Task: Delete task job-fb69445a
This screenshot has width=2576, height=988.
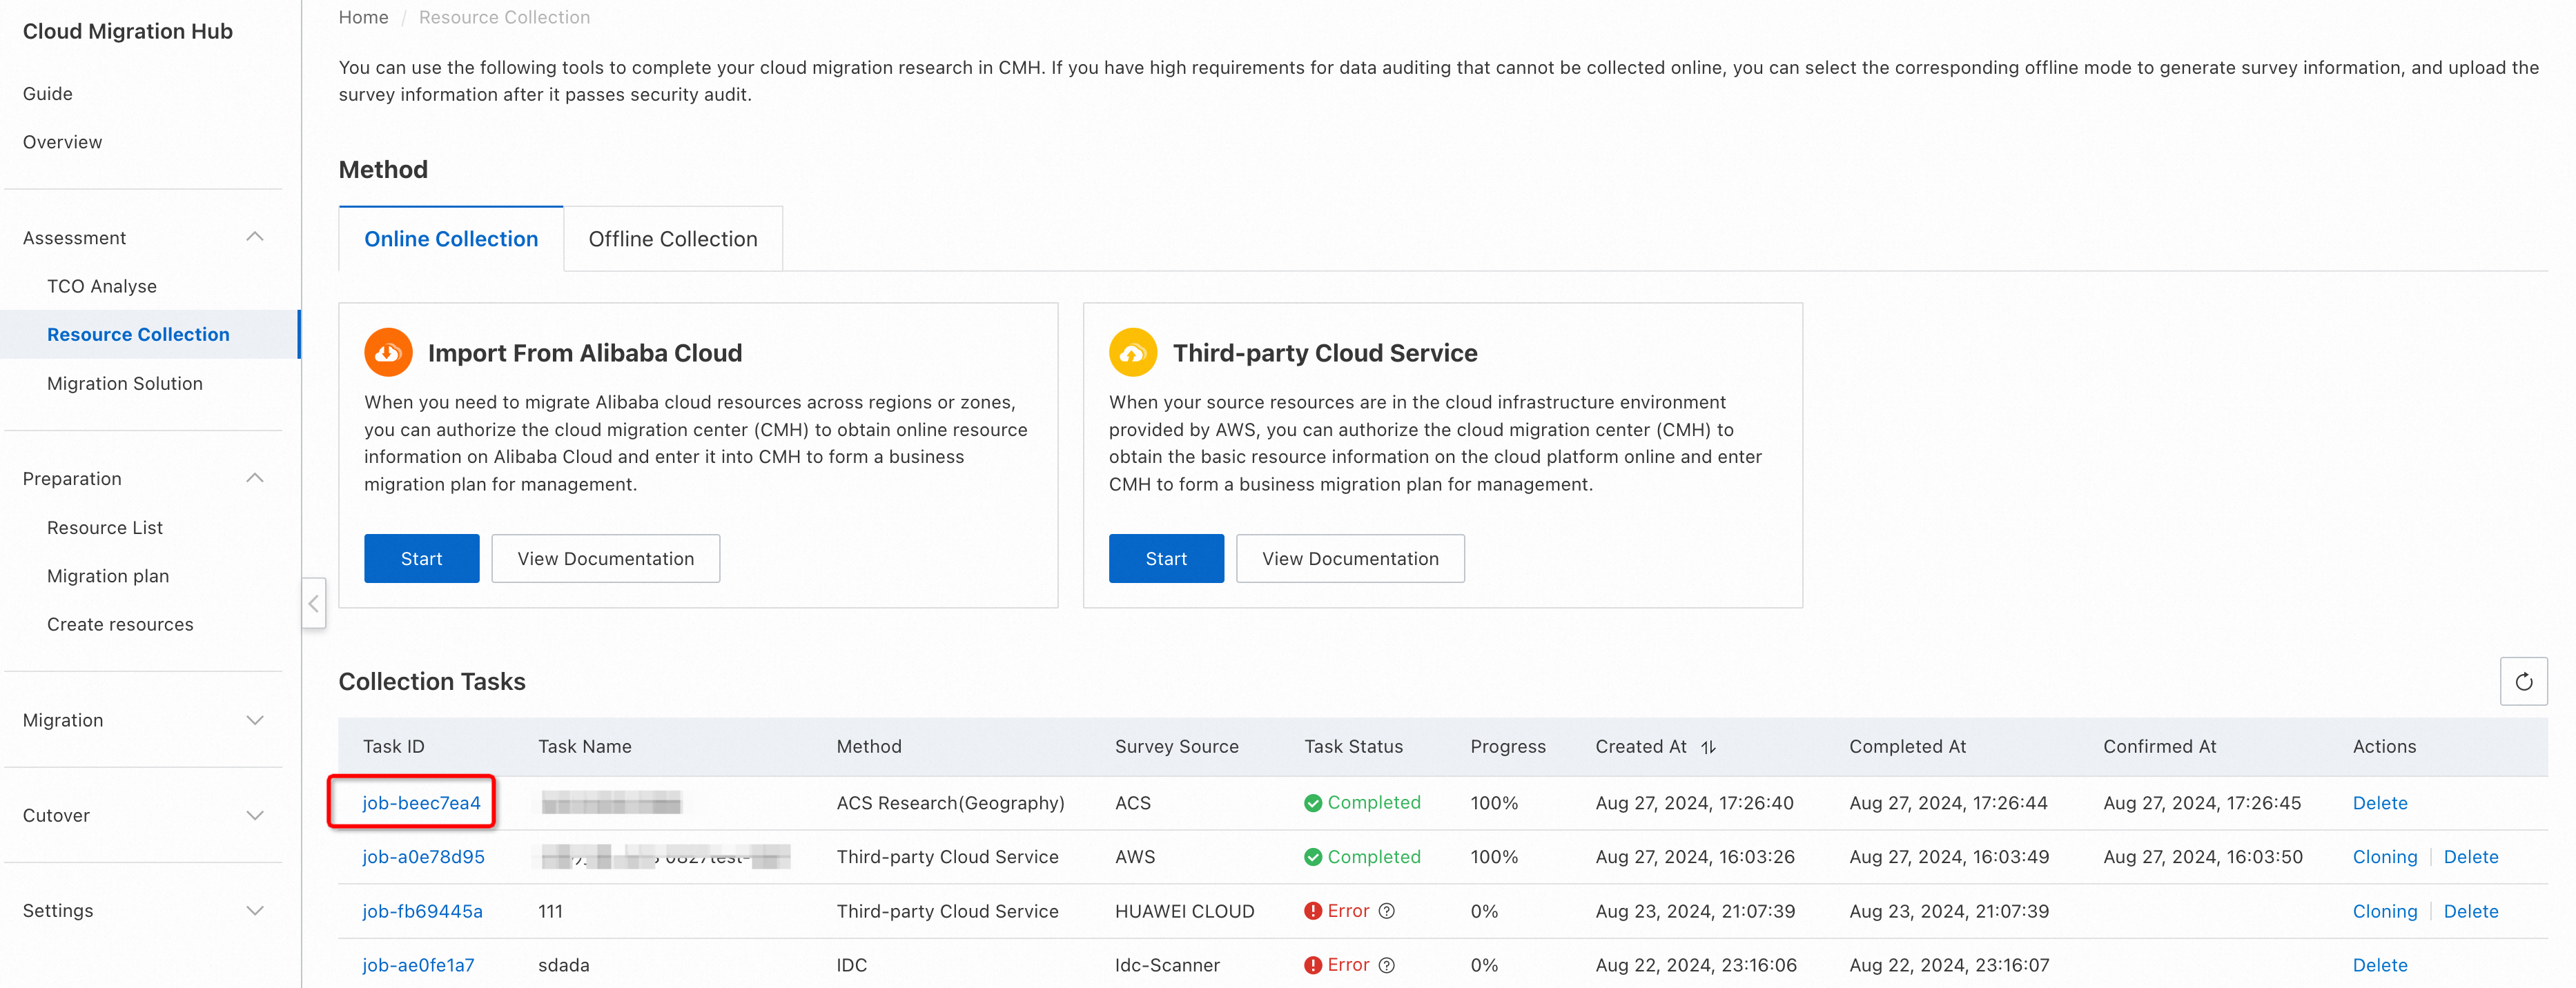Action: [x=2470, y=911]
